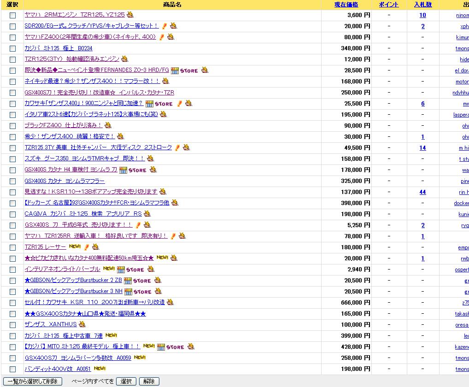Click the 商品名 column header
469x387 pixels.
172,5
